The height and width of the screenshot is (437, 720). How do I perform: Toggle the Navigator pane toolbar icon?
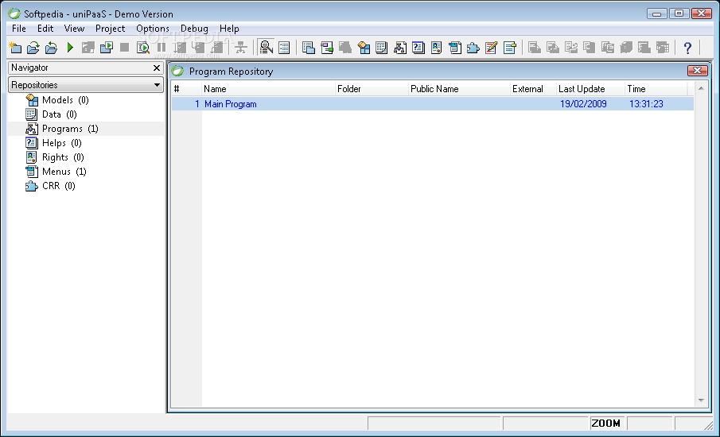click(x=266, y=47)
